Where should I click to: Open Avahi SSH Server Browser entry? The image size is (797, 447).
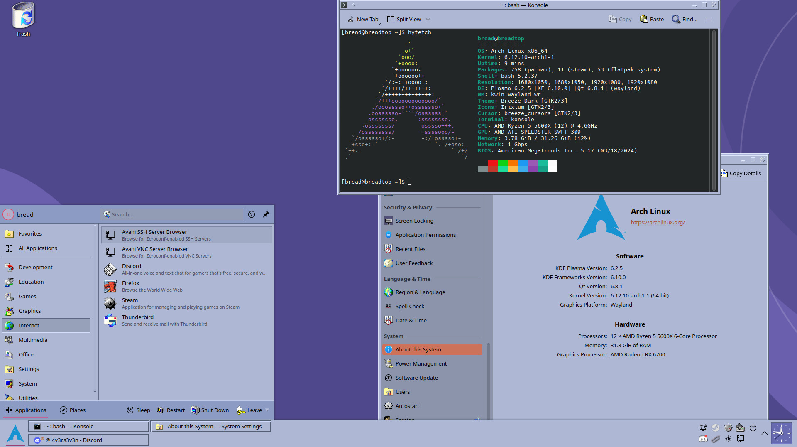(x=186, y=235)
